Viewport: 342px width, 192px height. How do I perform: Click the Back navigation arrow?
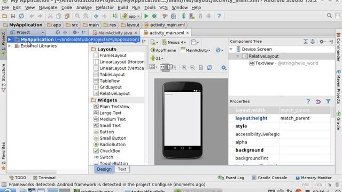96,16
